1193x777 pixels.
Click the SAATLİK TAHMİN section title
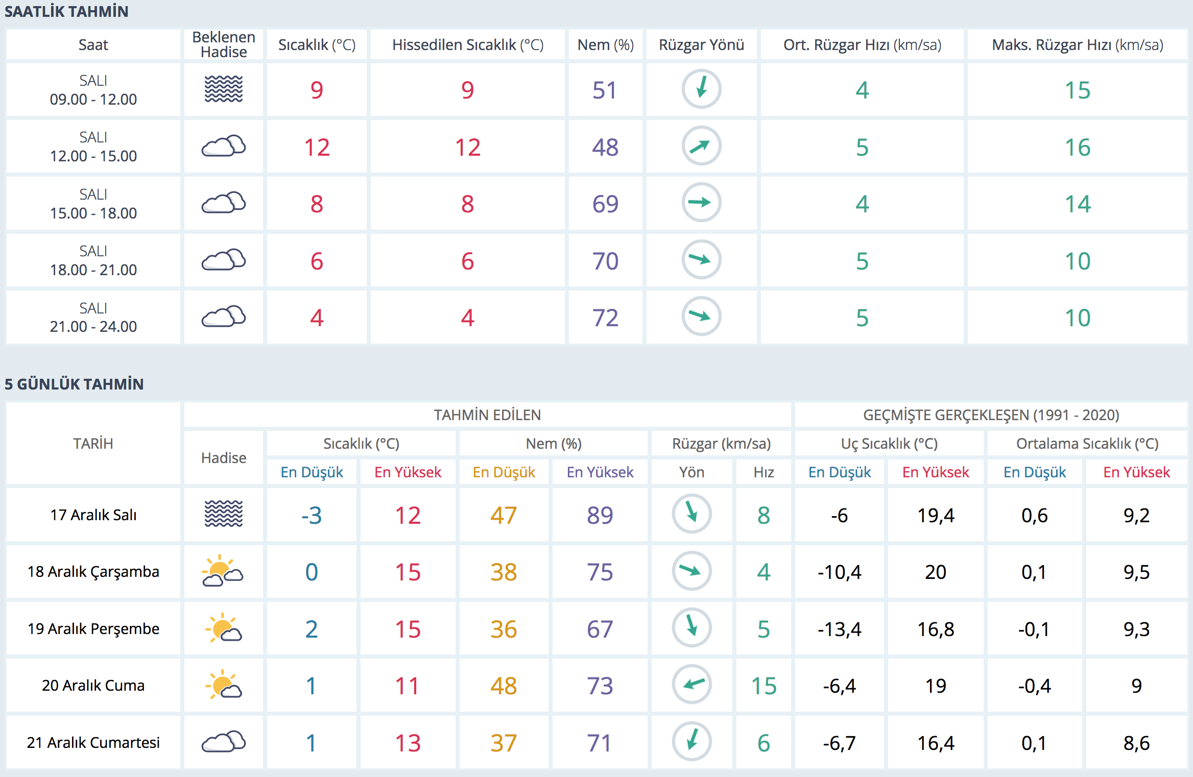66,11
